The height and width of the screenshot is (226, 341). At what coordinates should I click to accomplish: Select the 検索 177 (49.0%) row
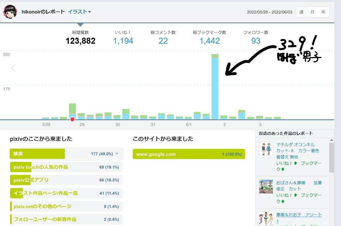[x=66, y=154]
